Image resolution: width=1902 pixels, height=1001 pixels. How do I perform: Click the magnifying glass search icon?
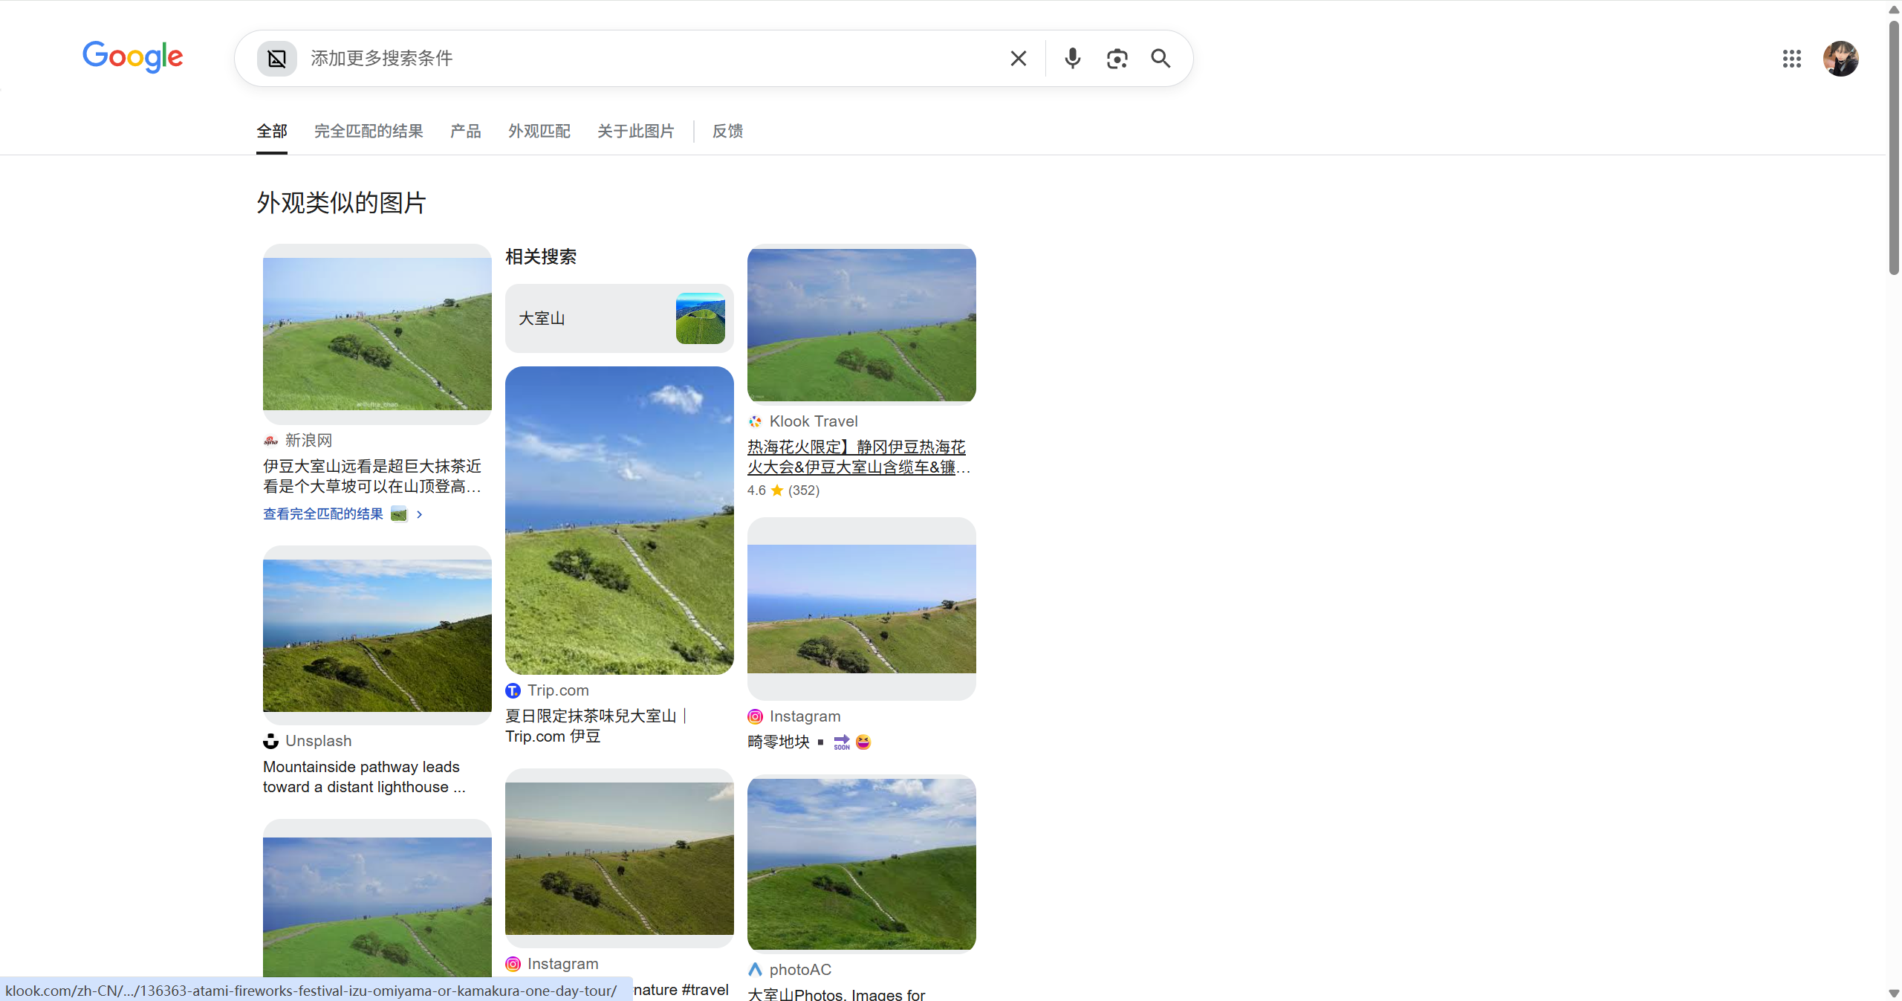(x=1161, y=59)
